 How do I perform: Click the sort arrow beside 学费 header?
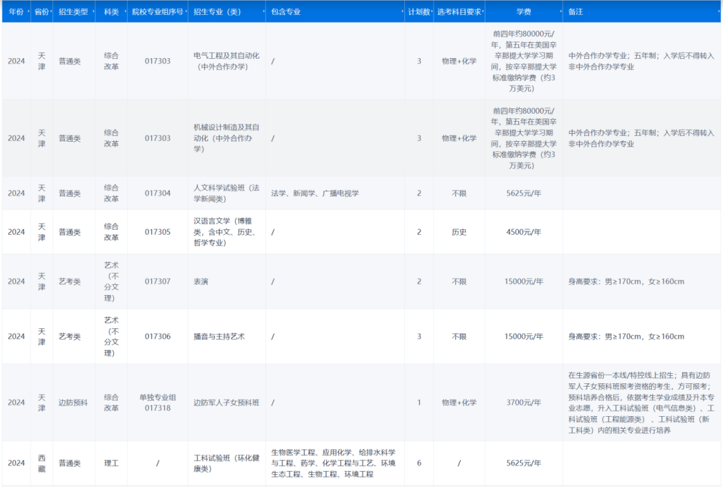click(x=560, y=11)
